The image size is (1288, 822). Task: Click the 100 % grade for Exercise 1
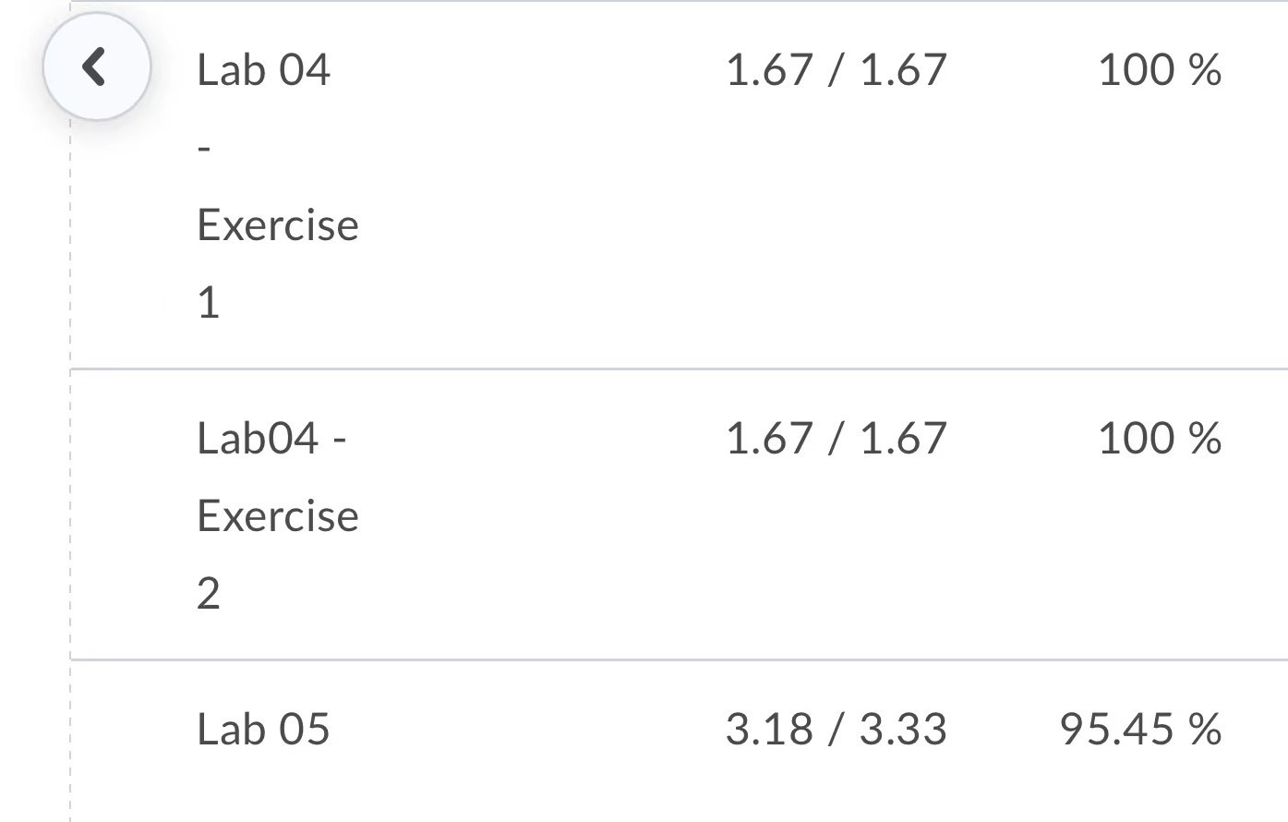1160,70
